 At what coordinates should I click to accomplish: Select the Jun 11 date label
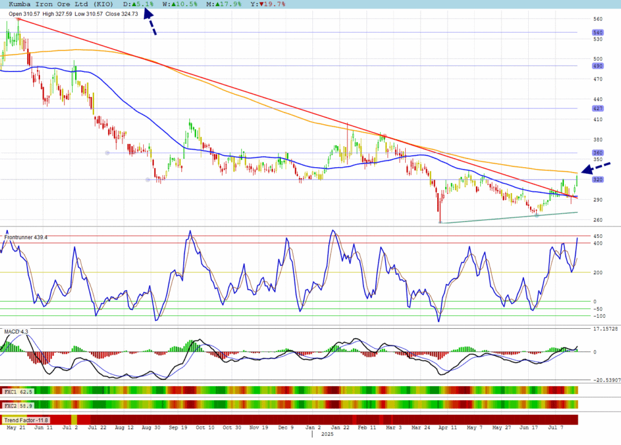43,427
